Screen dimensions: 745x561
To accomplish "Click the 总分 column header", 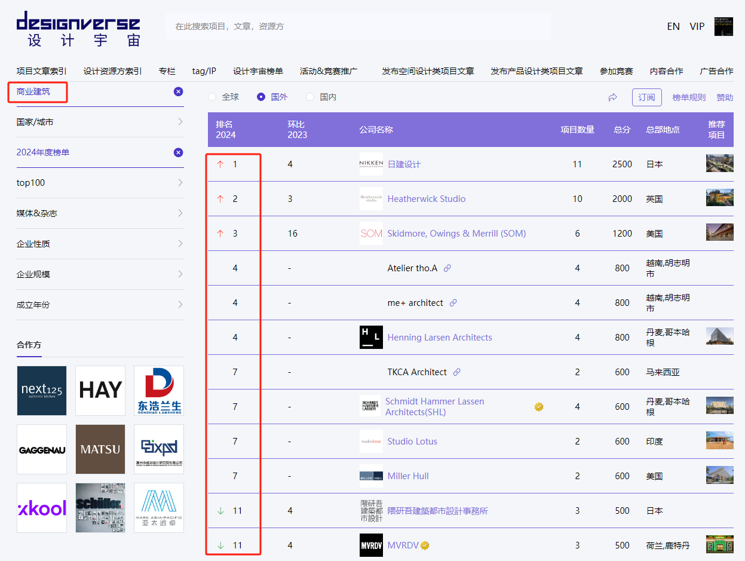I will pos(623,130).
